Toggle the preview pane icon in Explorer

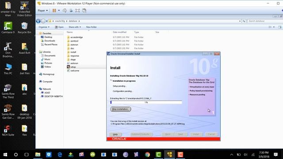[279, 27]
